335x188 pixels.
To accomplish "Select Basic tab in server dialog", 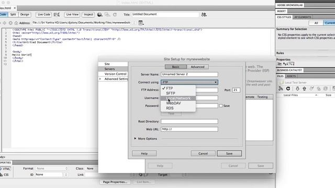I will click(x=176, y=67).
